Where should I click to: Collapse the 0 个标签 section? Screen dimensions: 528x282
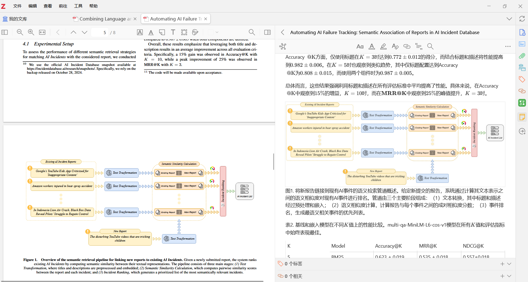pos(509,264)
